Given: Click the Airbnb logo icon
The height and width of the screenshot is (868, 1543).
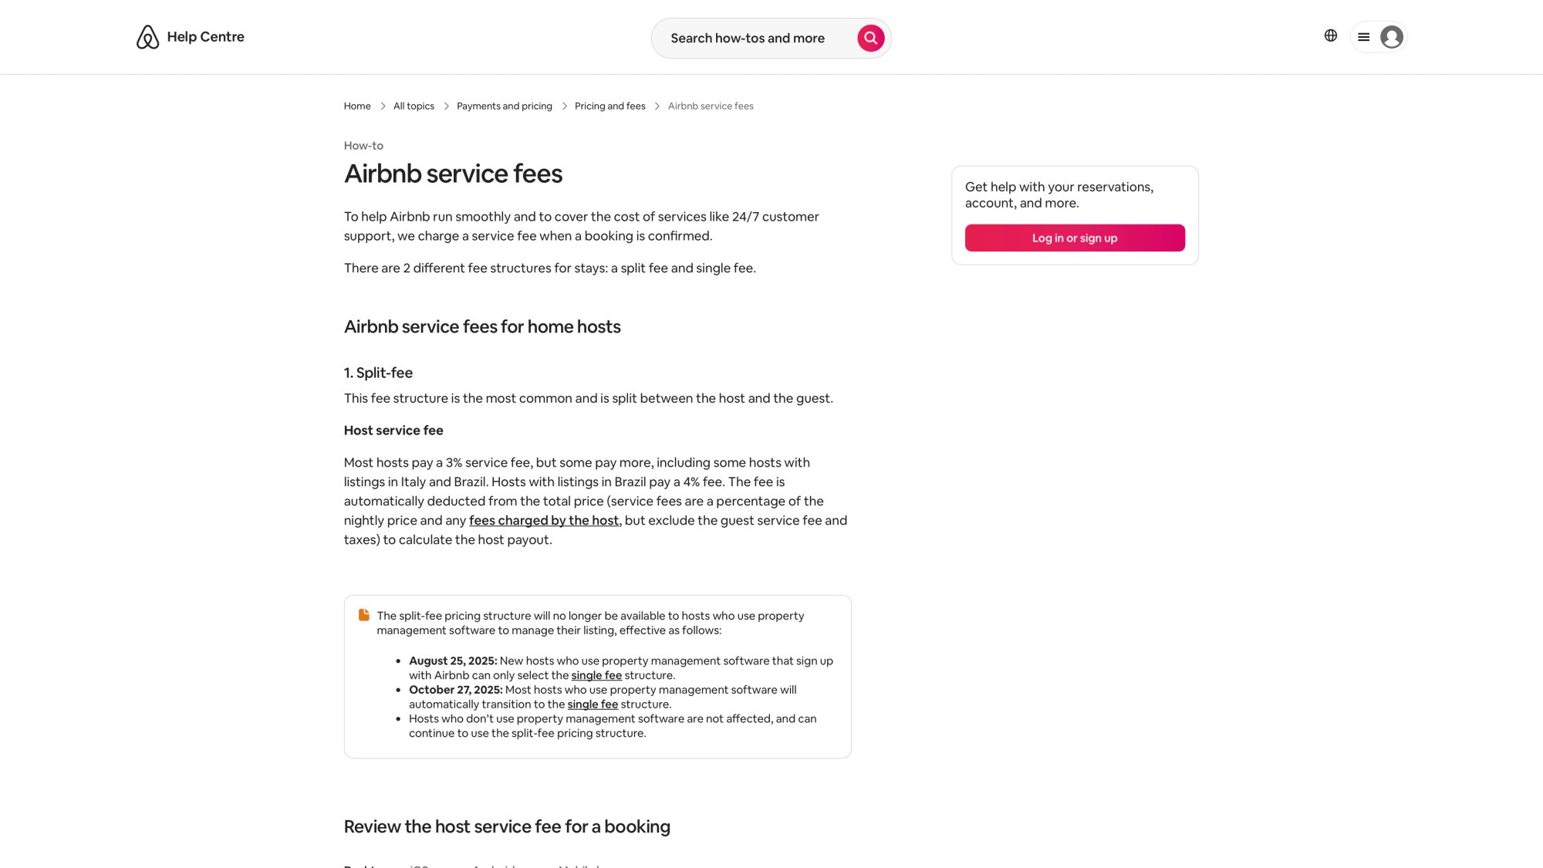Looking at the screenshot, I should [147, 36].
